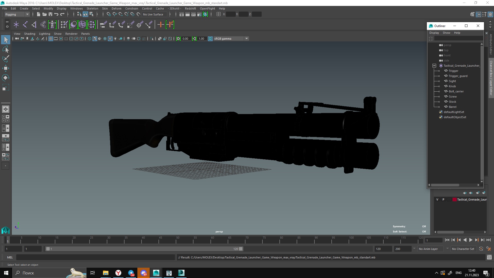Drag the timeline playhead marker
Image resolution: width=494 pixels, height=278 pixels.
point(7,240)
